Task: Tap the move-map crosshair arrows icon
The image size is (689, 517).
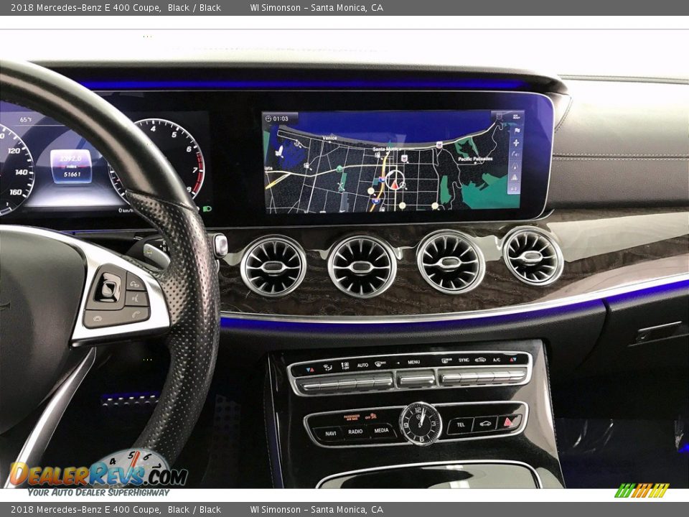Action: click(516, 143)
